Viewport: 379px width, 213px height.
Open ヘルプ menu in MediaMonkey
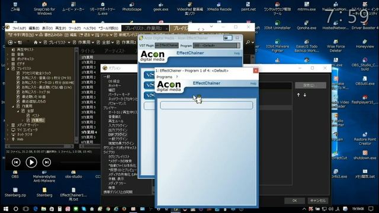coord(89,28)
